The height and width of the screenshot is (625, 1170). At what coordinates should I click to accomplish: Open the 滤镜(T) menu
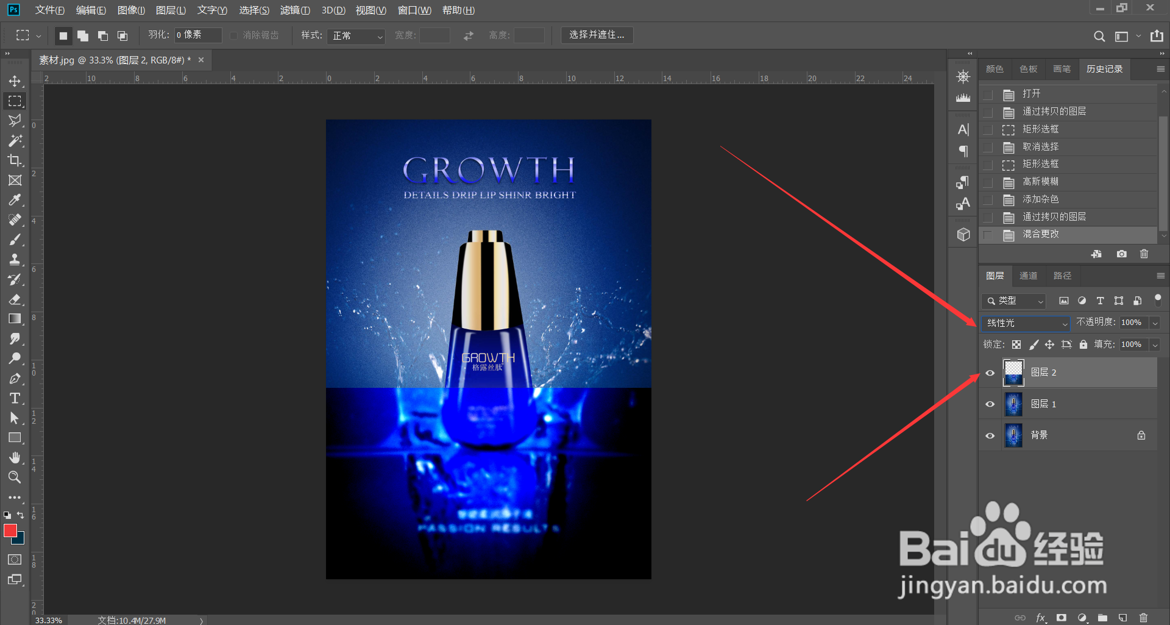[295, 10]
